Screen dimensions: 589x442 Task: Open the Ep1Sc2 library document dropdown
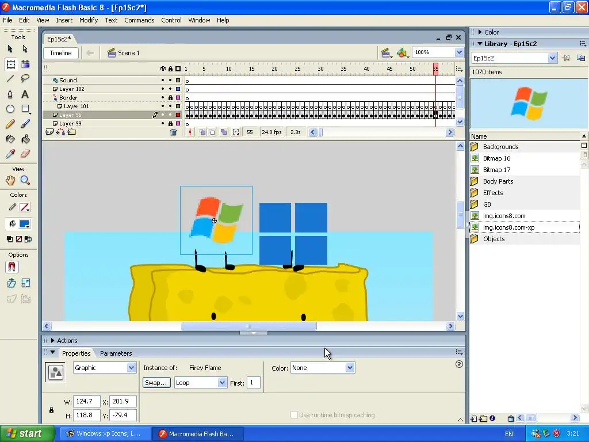click(x=552, y=58)
